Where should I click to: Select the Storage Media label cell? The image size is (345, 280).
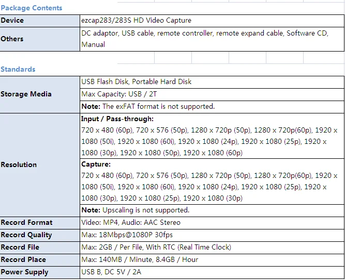pos(26,94)
